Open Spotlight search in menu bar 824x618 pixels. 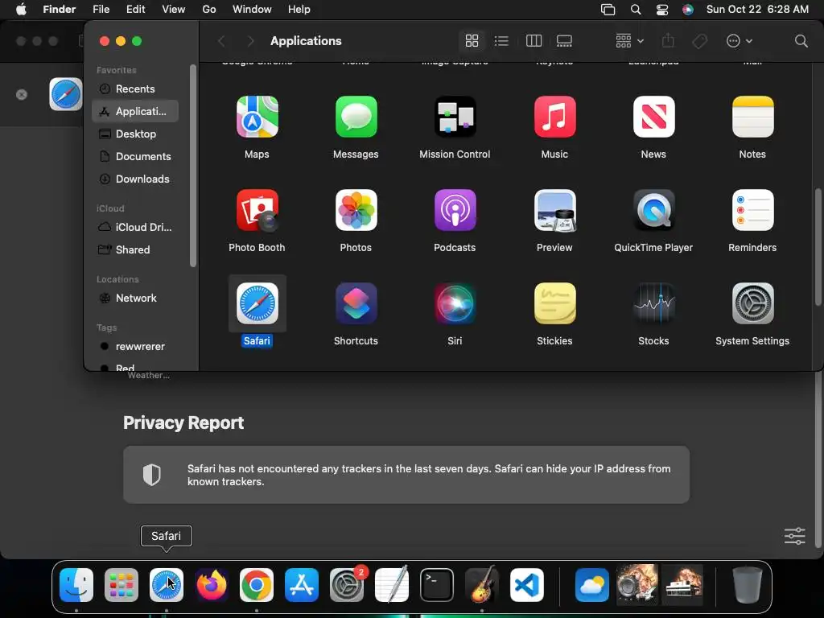(636, 10)
